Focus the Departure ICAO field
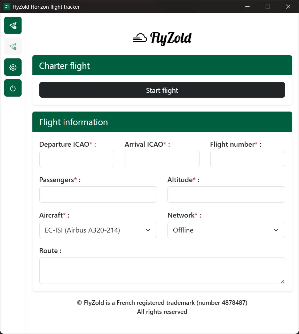The height and width of the screenshot is (334, 299). coord(77,159)
